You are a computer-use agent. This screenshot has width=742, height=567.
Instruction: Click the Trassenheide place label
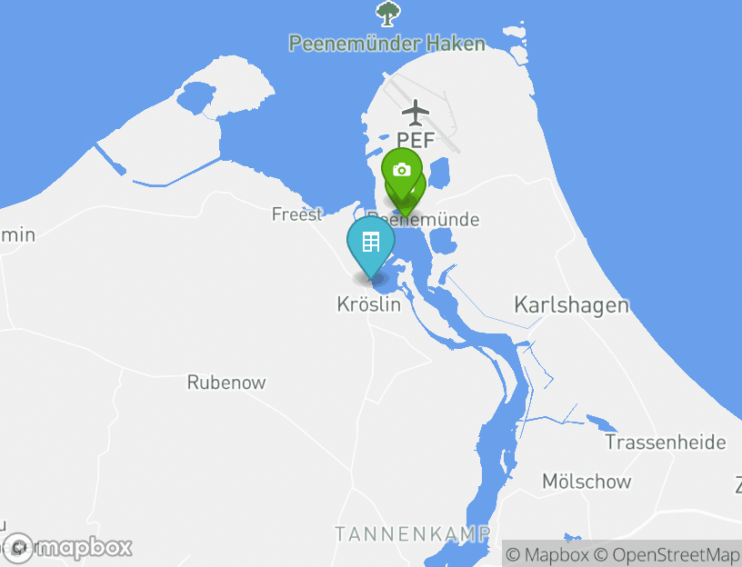point(666,443)
